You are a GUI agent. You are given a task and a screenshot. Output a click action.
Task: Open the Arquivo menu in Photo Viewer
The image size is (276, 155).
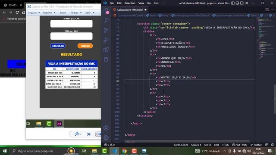click(x=34, y=12)
